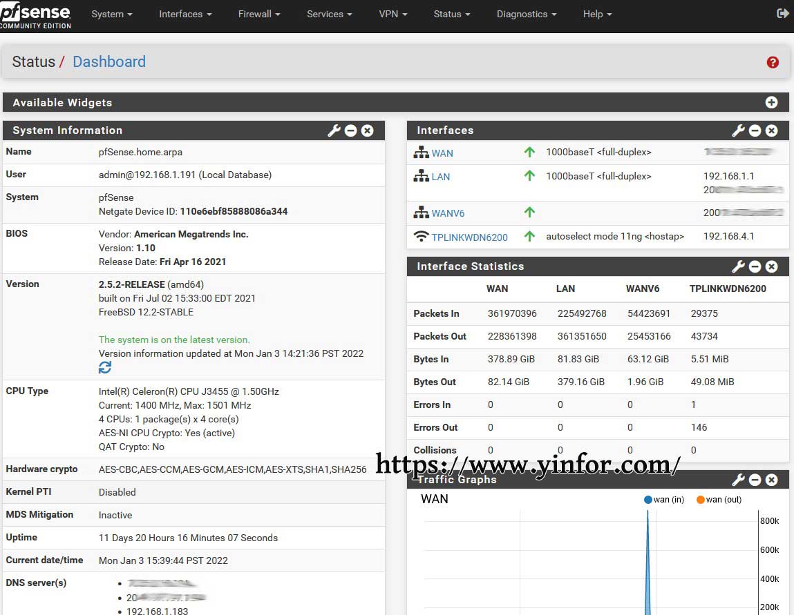The image size is (794, 615).
Task: Collapse the Interface Statistics widget
Action: (x=755, y=266)
